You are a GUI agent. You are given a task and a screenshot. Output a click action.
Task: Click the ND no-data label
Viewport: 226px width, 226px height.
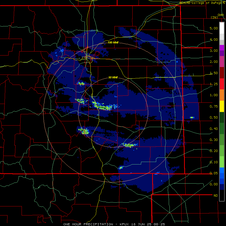coord(216,196)
